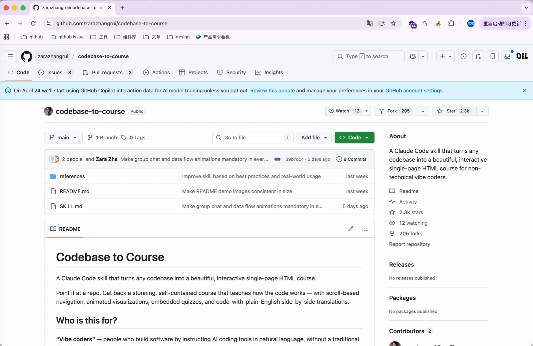Open commit 39b7dc4
The width and height of the screenshot is (533, 346).
294,159
